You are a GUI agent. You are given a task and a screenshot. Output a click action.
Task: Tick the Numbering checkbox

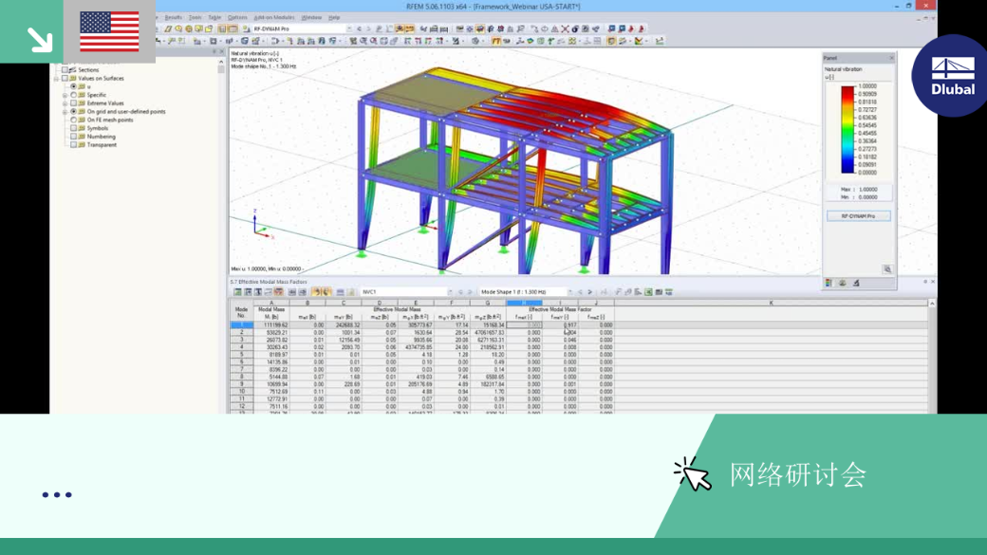[x=74, y=137]
